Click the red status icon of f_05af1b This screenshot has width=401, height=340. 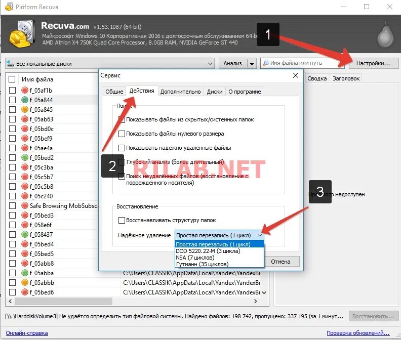(x=24, y=90)
